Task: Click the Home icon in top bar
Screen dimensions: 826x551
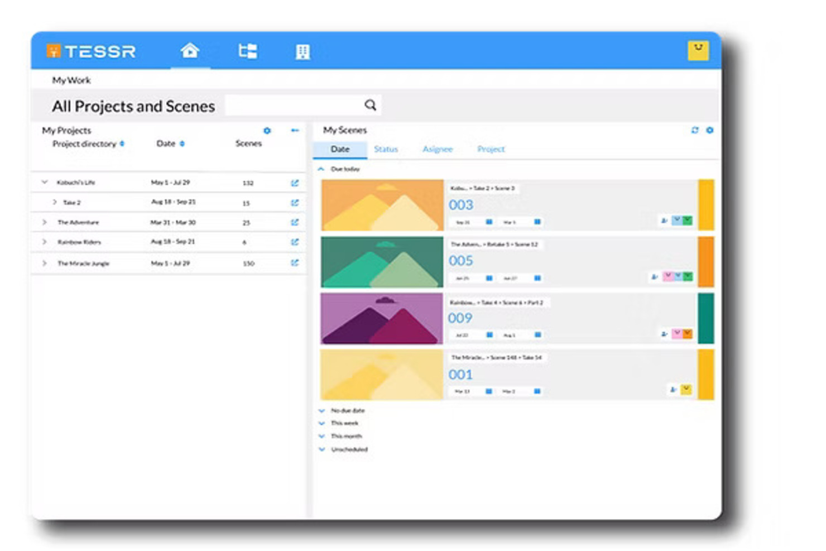Action: point(190,51)
